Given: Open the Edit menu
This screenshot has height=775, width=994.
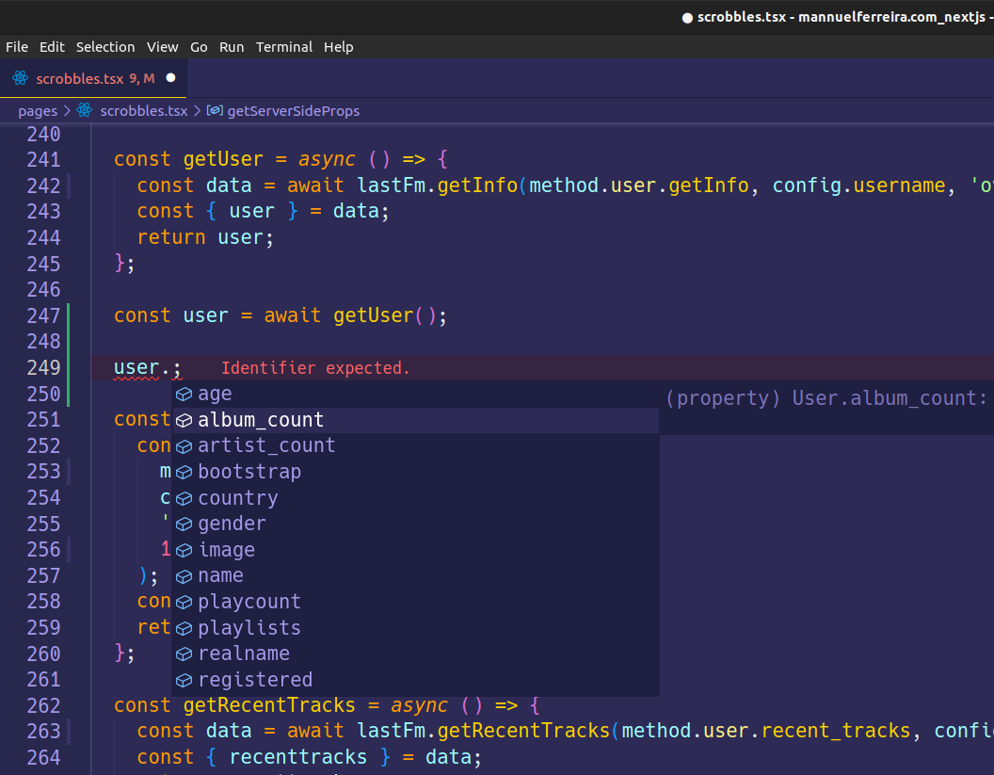Looking at the screenshot, I should (x=52, y=47).
